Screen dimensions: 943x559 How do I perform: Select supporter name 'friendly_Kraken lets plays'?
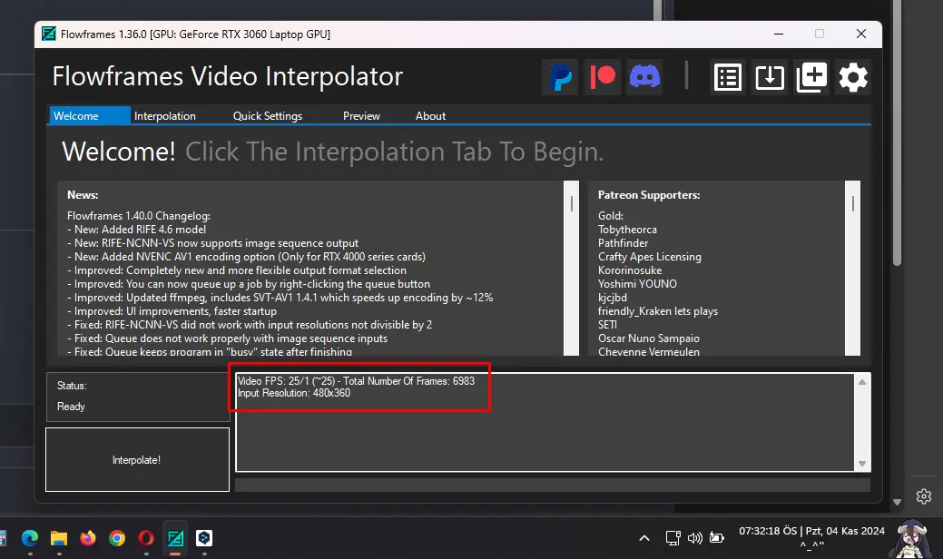point(658,311)
